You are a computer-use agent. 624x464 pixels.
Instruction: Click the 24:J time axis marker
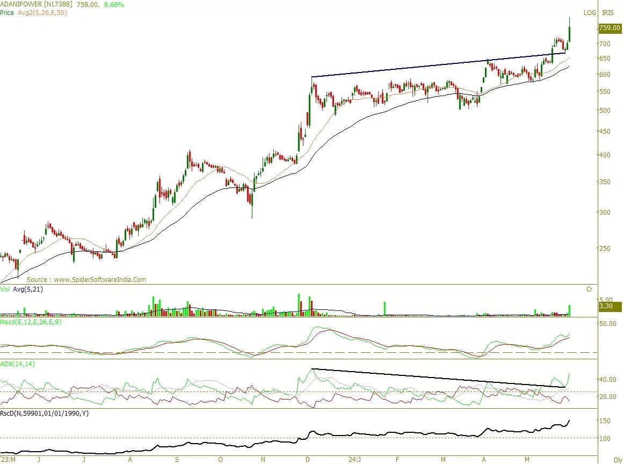[x=354, y=460]
